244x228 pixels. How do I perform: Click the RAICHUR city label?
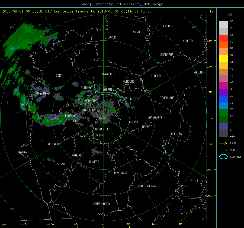coord(199,72)
